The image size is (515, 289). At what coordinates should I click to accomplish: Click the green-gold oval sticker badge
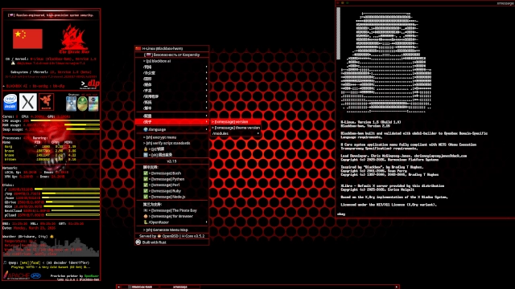point(82,104)
